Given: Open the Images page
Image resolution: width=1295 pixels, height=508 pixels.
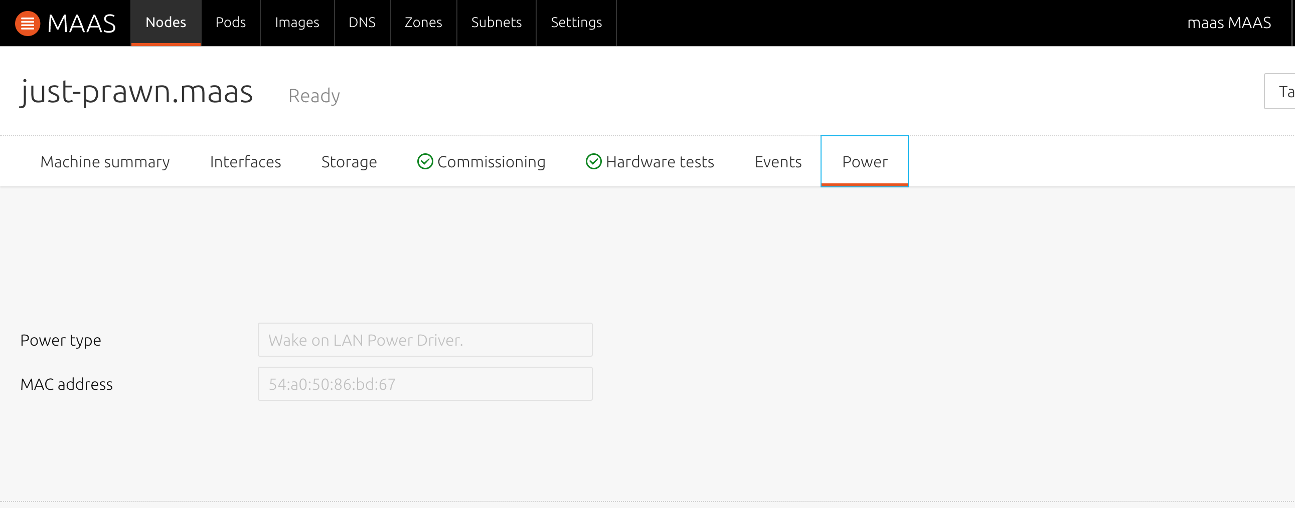Looking at the screenshot, I should [x=297, y=23].
